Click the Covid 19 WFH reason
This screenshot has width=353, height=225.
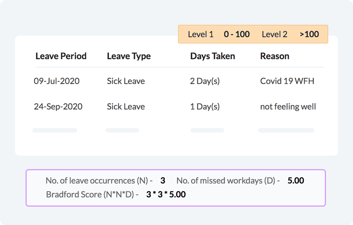pos(287,81)
